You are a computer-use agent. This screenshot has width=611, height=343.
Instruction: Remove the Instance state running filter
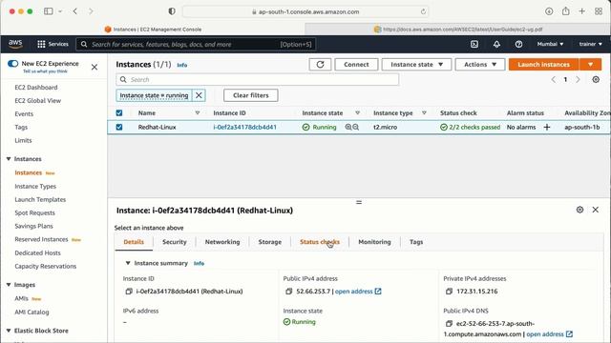(x=199, y=95)
